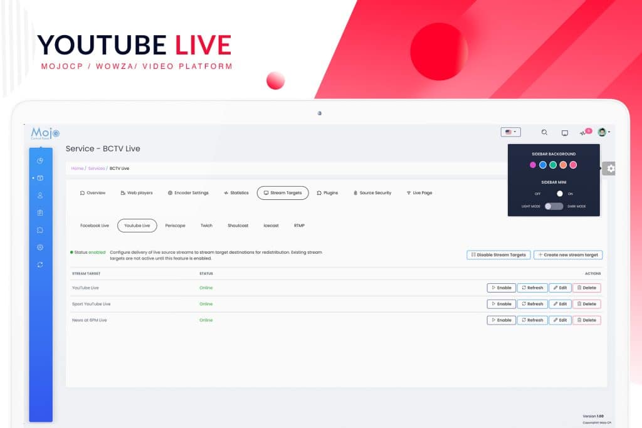Delete the YouTube Live stream target
Image resolution: width=642 pixels, height=428 pixels.
point(587,288)
